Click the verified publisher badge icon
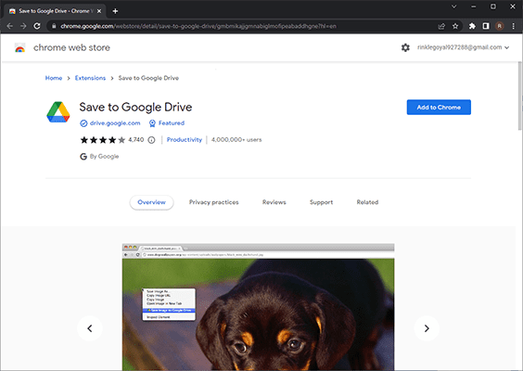Image resolution: width=523 pixels, height=371 pixels. click(x=83, y=123)
